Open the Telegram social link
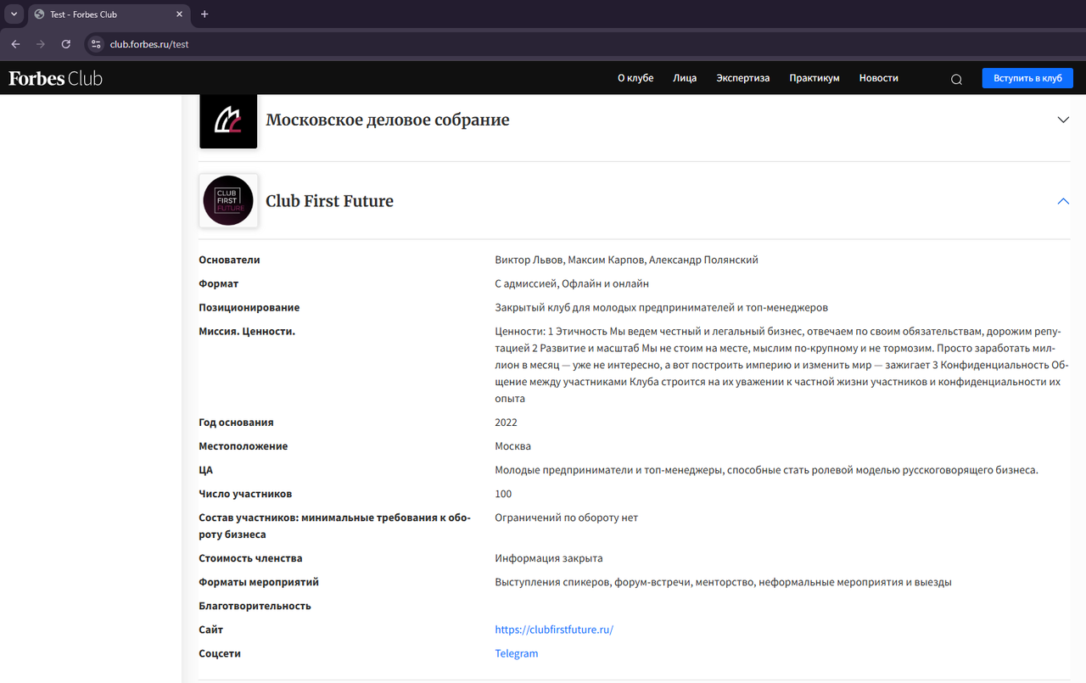The width and height of the screenshot is (1086, 683). pyautogui.click(x=517, y=653)
